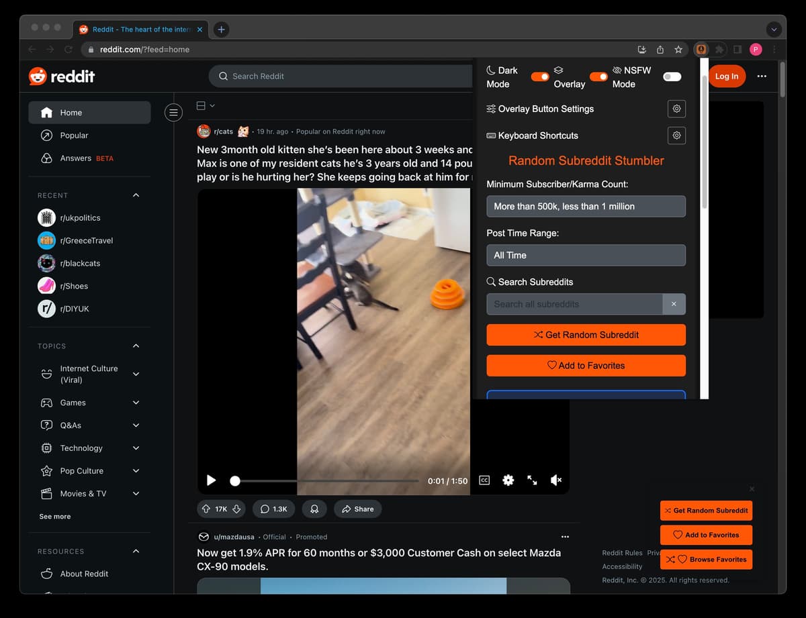This screenshot has height=618, width=806.
Task: Enter fullscreen on the video player
Action: (532, 480)
